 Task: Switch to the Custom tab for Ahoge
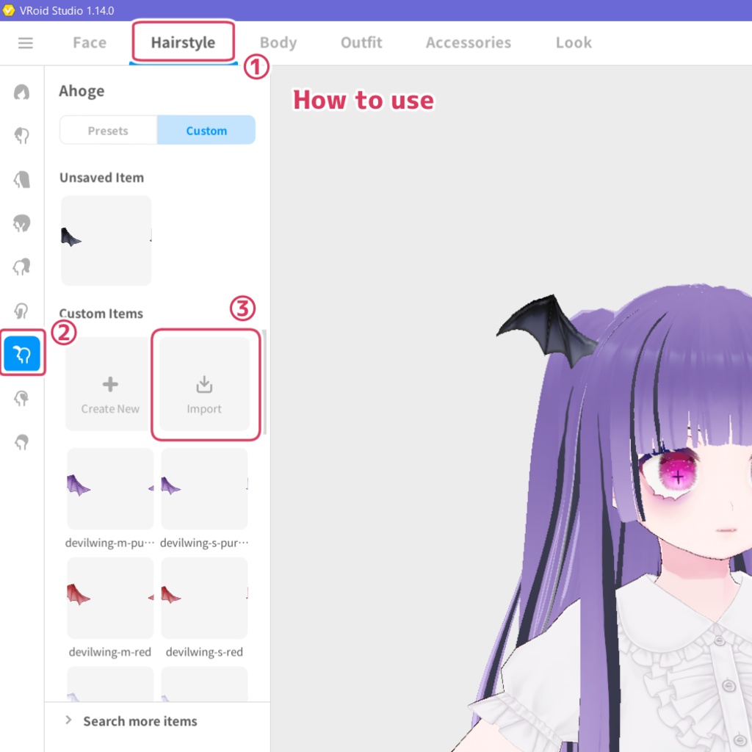206,130
